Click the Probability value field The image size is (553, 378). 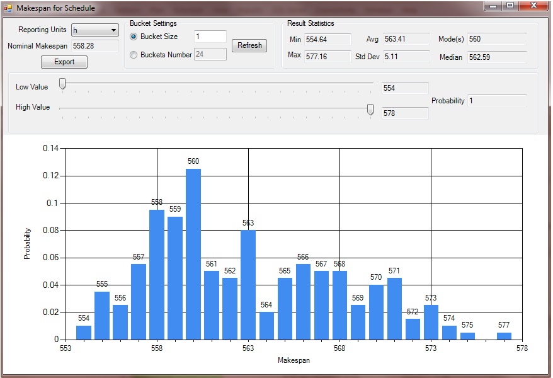click(x=496, y=101)
